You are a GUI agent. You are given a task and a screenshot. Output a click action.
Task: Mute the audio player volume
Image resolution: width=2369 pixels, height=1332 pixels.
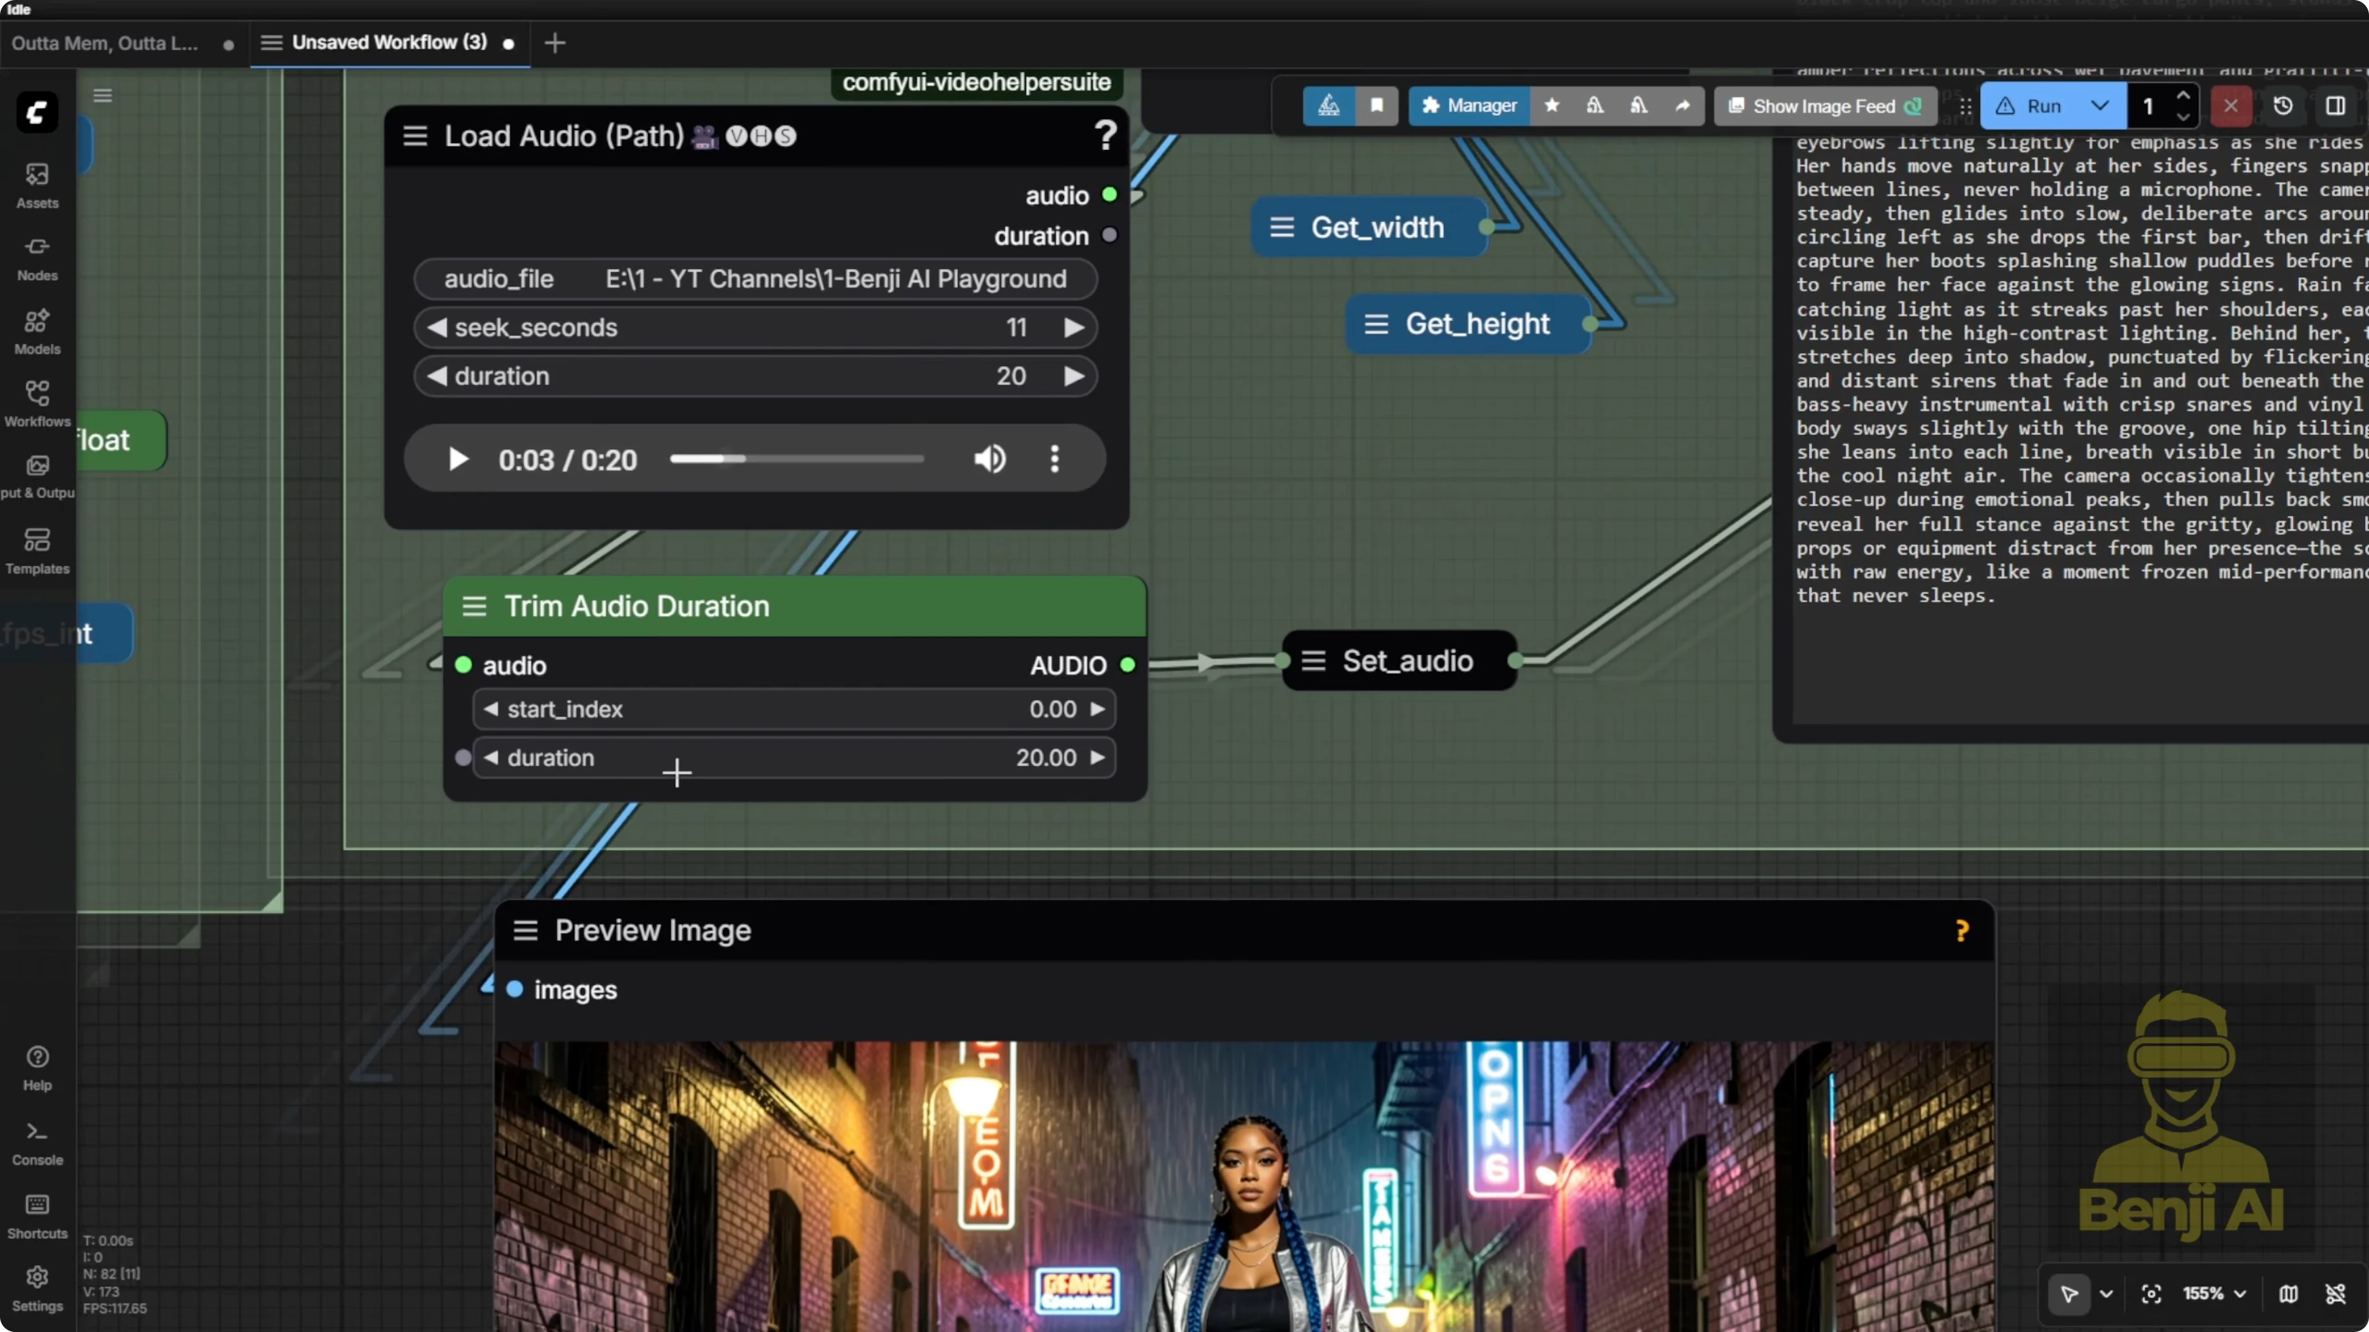point(989,459)
